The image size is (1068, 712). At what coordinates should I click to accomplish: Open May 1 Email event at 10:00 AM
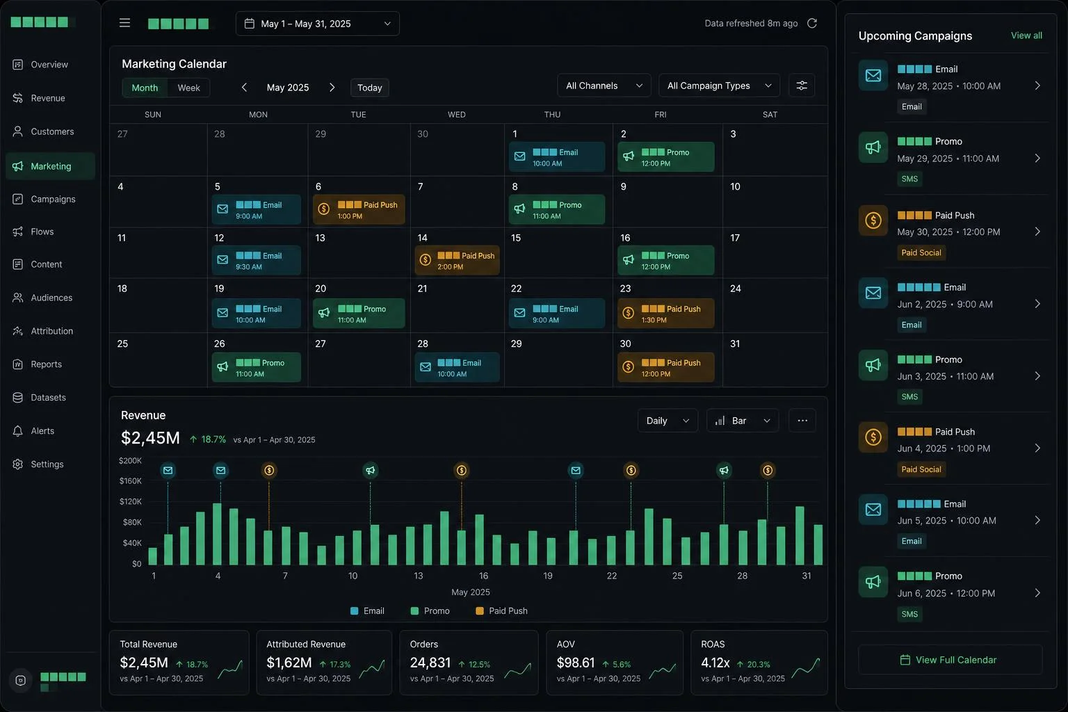[557, 157]
